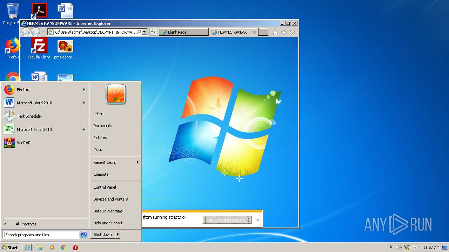
Task: Select the Word document icon at desktop top
Action: pyautogui.click(x=66, y=11)
